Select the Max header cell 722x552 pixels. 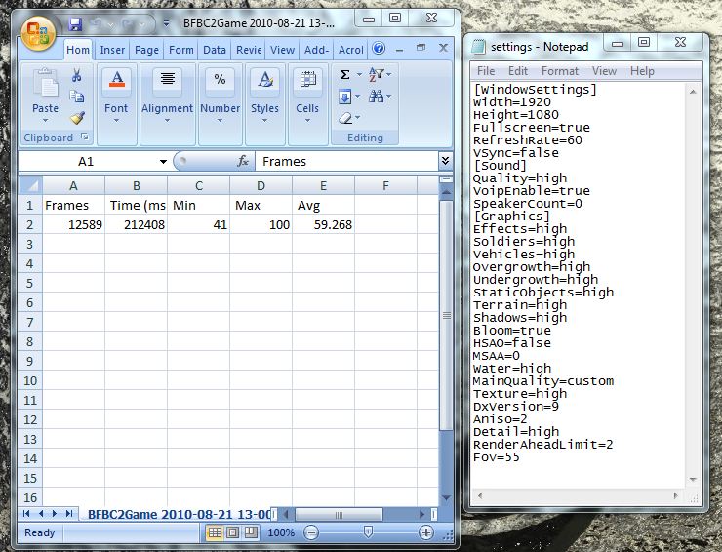click(x=261, y=206)
